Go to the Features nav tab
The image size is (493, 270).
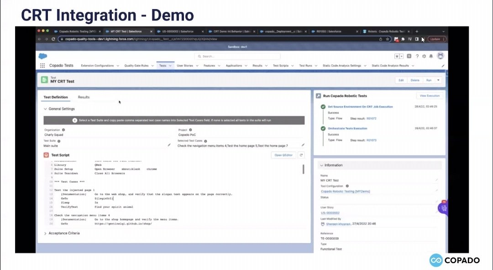210,66
